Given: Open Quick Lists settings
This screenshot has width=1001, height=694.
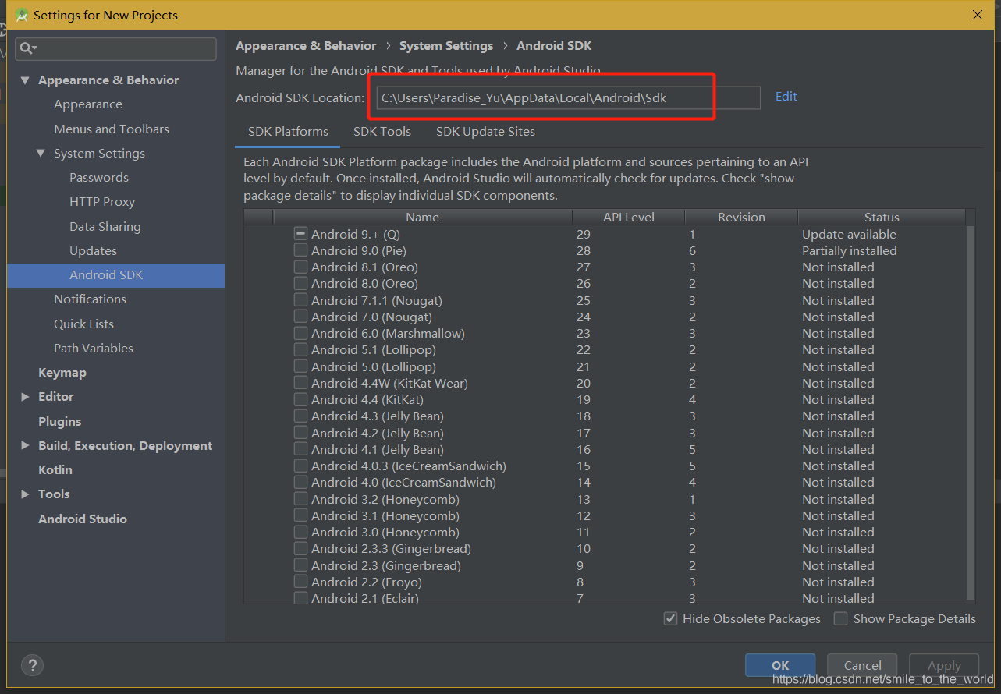Looking at the screenshot, I should (x=83, y=324).
